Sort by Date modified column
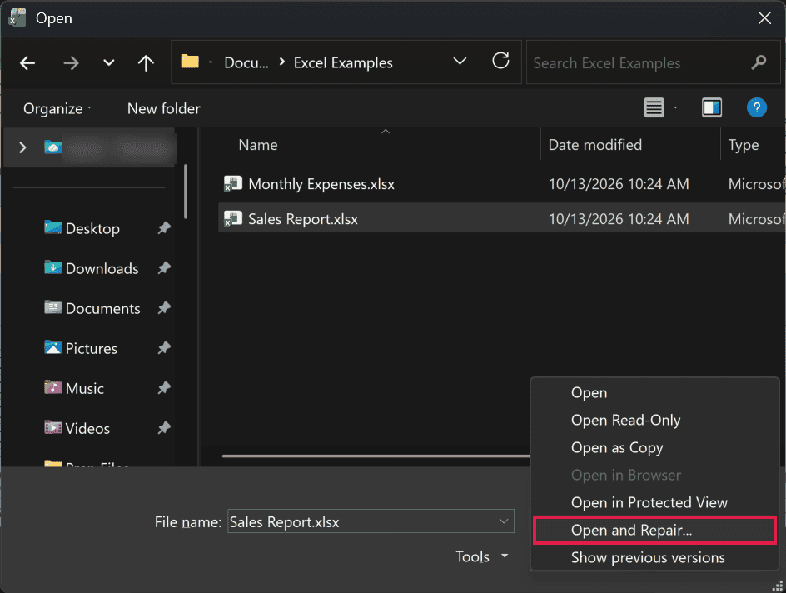Image resolution: width=786 pixels, height=593 pixels. (595, 145)
